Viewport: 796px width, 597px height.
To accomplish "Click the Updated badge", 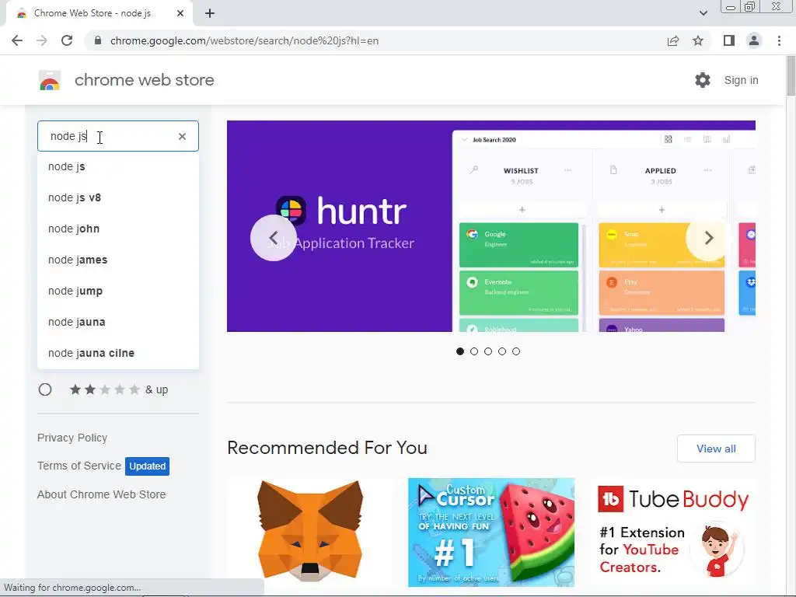I will point(147,466).
